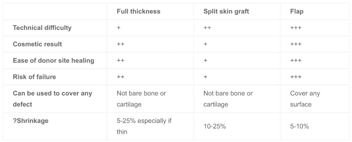This screenshot has width=352, height=142.
Task: Click the Flap column header
Action: 297,11
